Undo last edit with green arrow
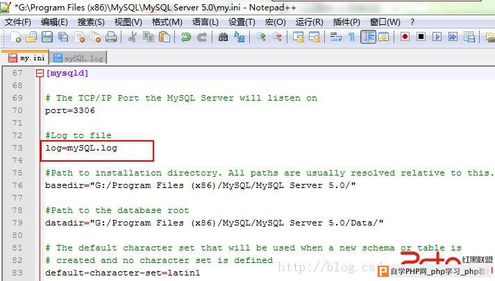The width and height of the screenshot is (495, 281). (186, 37)
